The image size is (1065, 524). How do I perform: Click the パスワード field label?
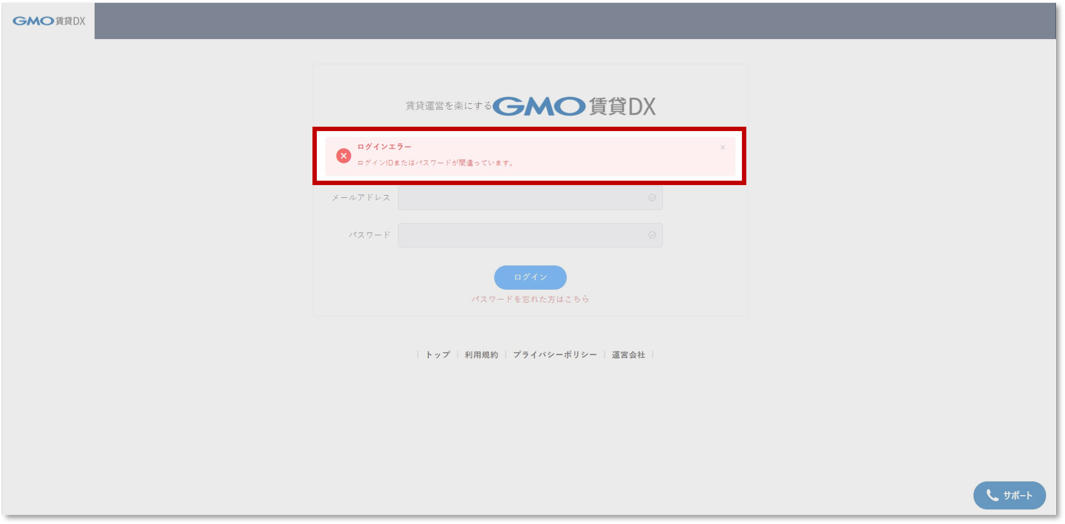click(x=369, y=235)
